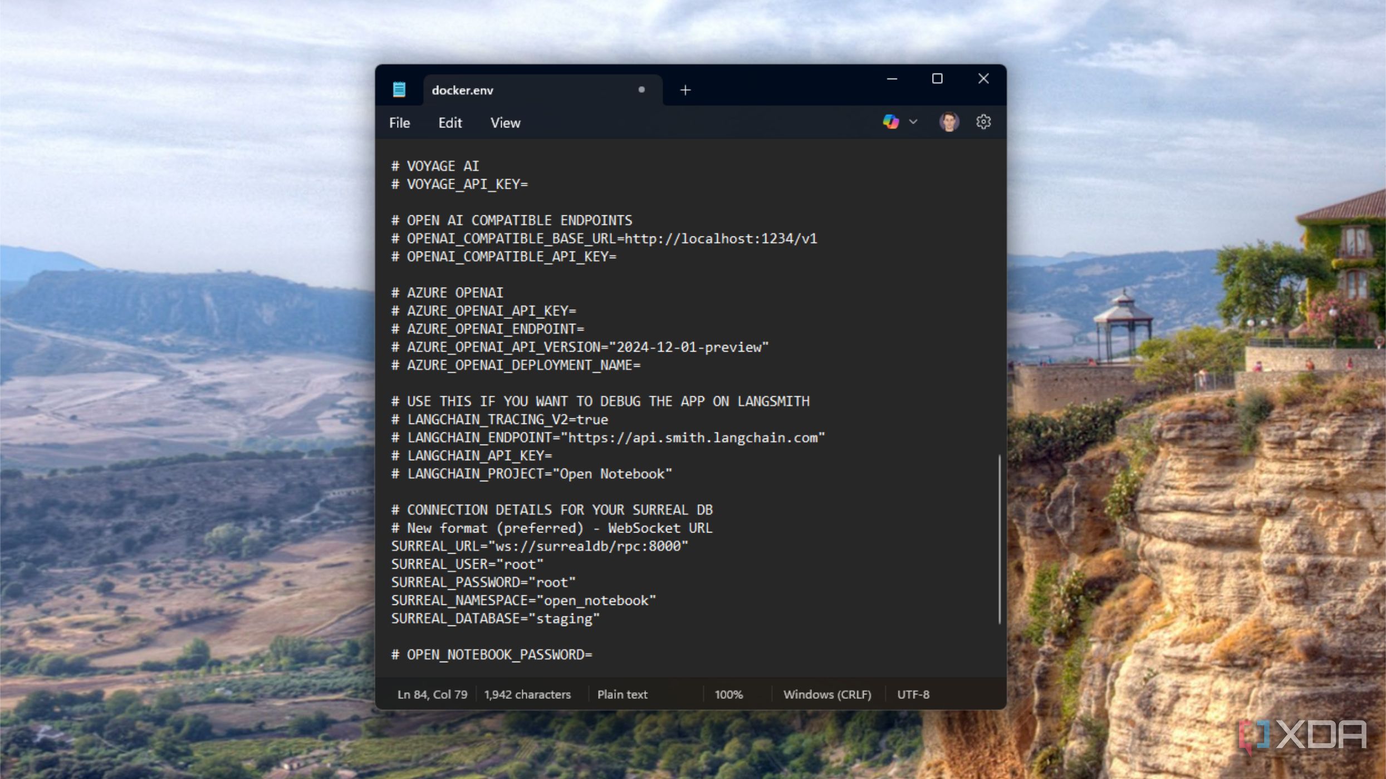Close docker.env tab via unsaved dot

pyautogui.click(x=641, y=90)
